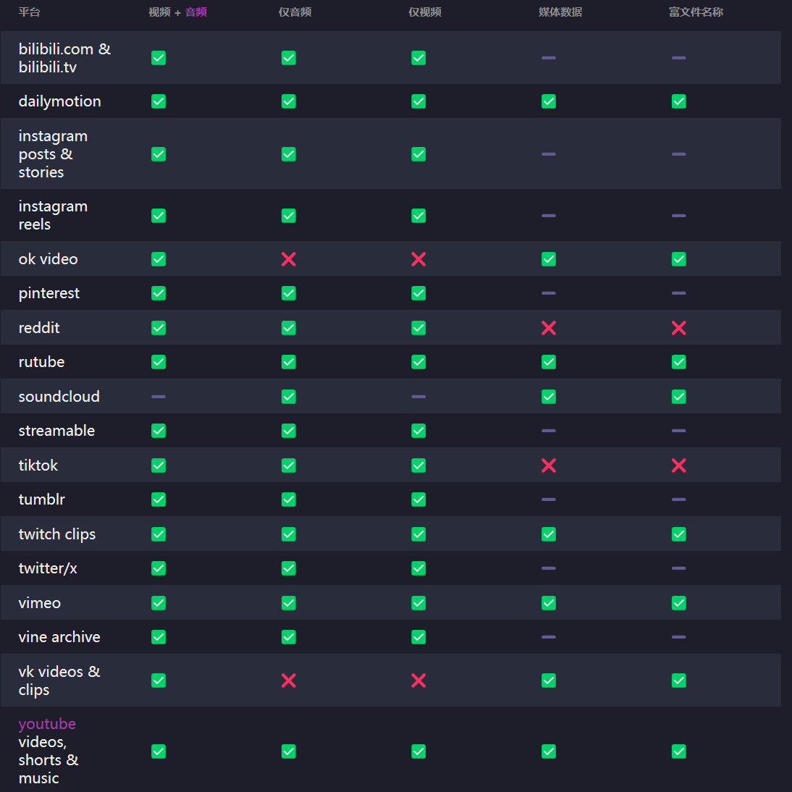
Task: Click the red X for tiktok 富文件名称
Action: pos(678,465)
